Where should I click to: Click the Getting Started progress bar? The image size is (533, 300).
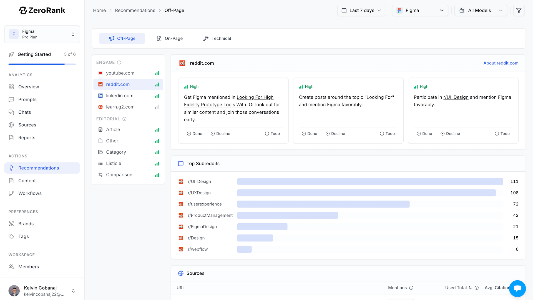[x=42, y=64]
